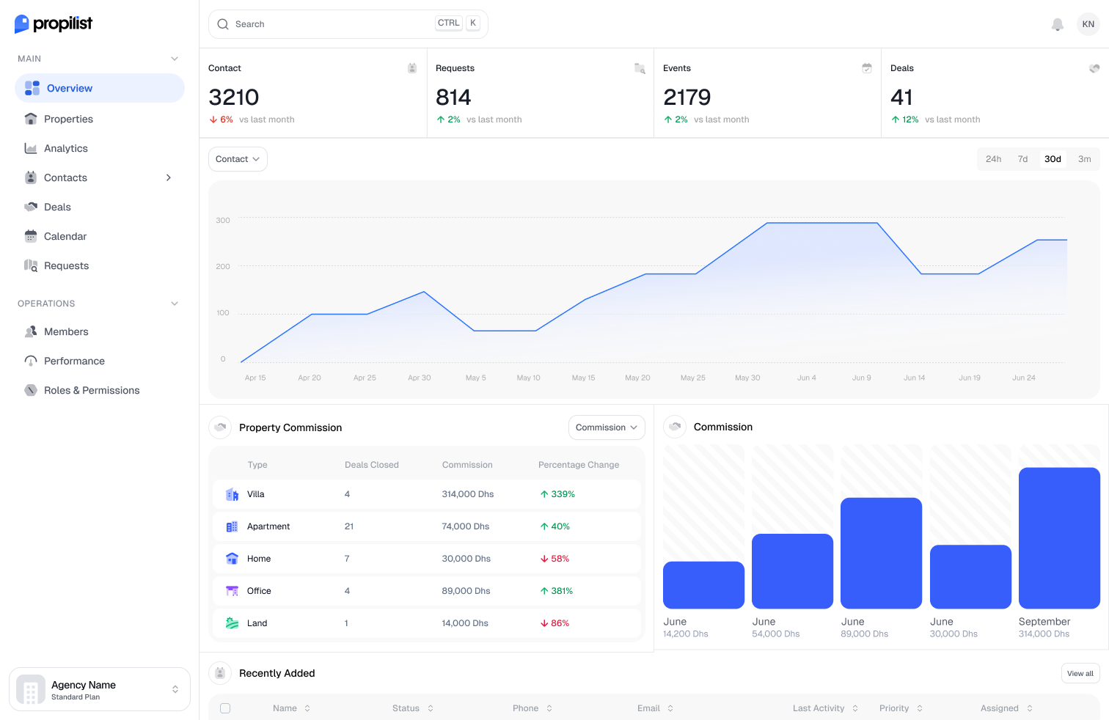Open the Contact chart dropdown

[238, 159]
